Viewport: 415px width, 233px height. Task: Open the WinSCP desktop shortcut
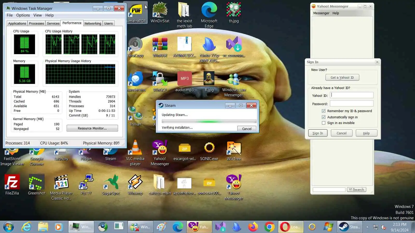[x=160, y=81]
